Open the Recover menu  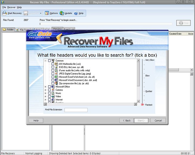coord(11,7)
